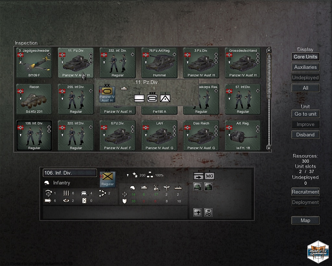Viewport: 332px width, 266px height.
Task: Click the unit list scroll down arrow
Action: coord(268,148)
